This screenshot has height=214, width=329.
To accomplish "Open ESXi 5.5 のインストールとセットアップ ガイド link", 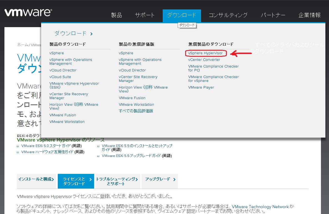I will [137, 148].
